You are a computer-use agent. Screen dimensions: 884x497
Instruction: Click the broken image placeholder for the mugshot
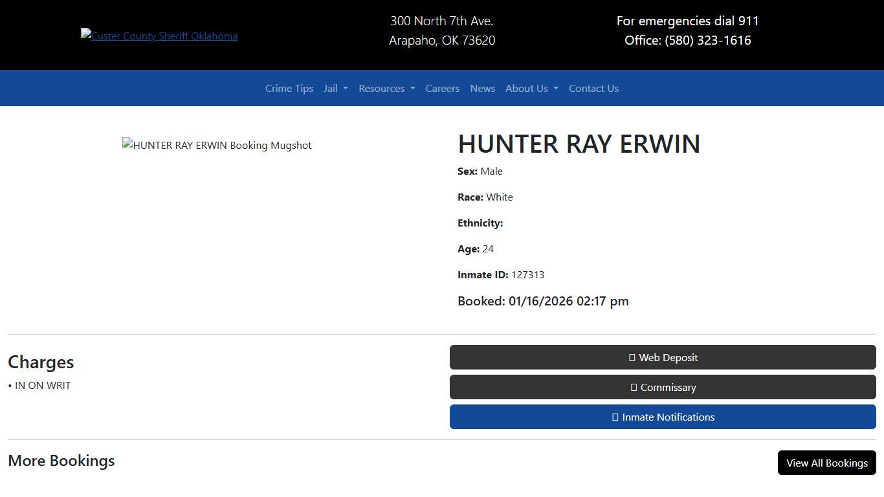(x=127, y=145)
